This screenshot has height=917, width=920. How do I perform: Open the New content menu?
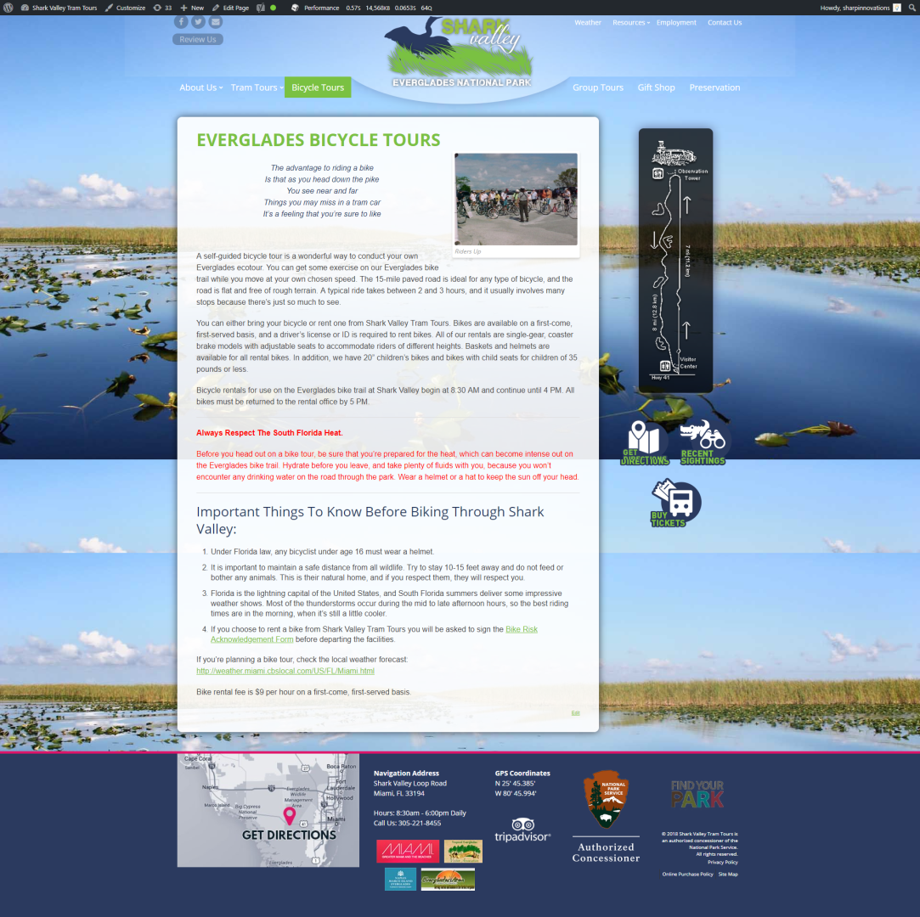pyautogui.click(x=192, y=8)
